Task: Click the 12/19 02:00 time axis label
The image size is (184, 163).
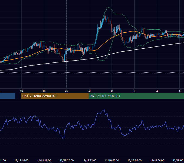Action: click(x=134, y=160)
